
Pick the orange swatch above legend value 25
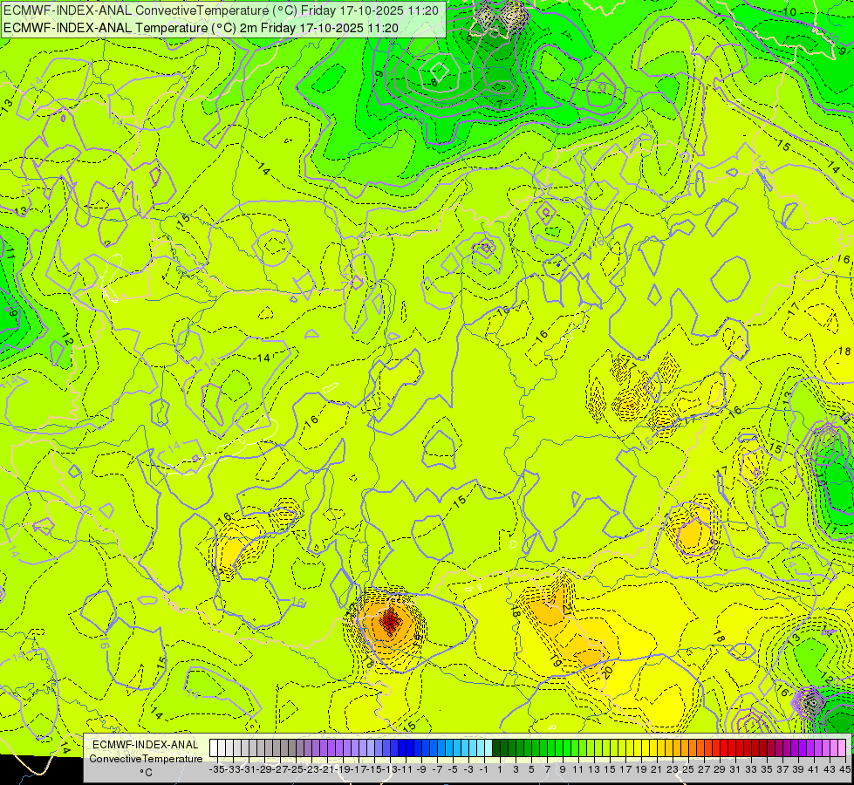pos(685,748)
